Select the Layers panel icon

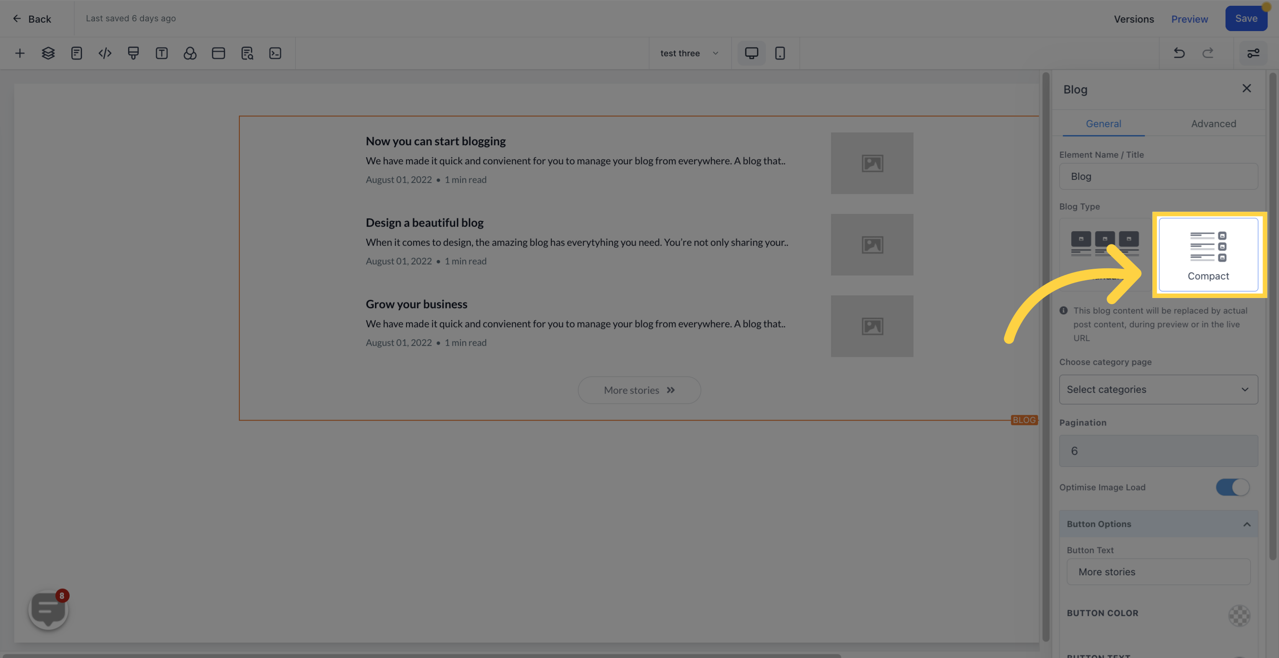(47, 53)
